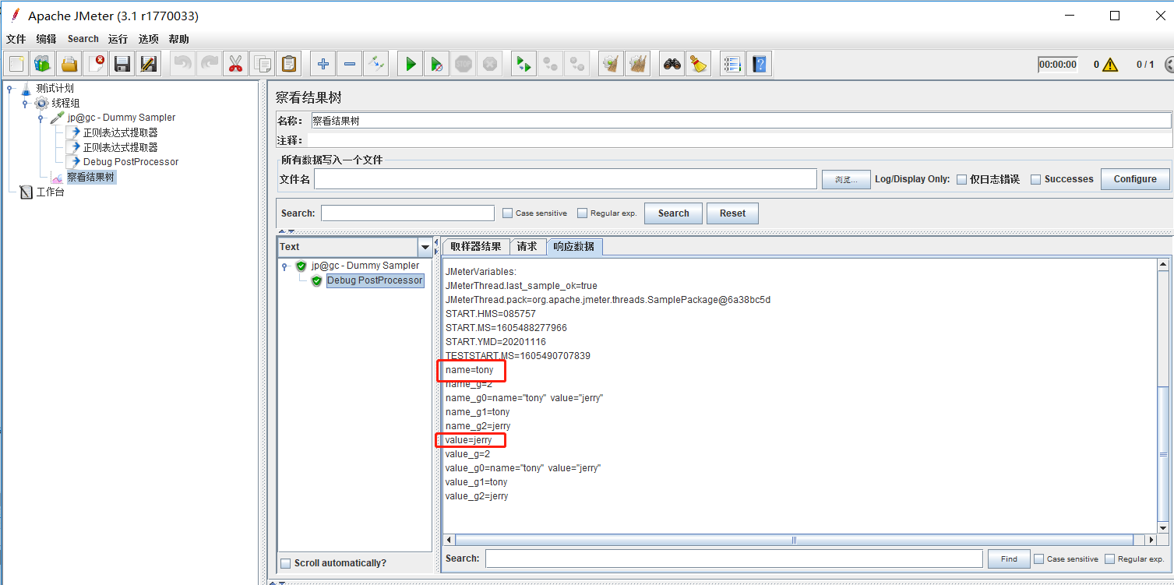Click the Open file folder icon
The height and width of the screenshot is (585, 1174).
pos(69,64)
